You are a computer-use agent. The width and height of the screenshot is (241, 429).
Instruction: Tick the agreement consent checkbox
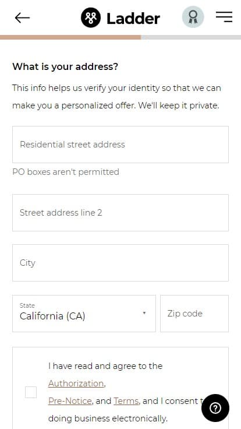[31, 392]
